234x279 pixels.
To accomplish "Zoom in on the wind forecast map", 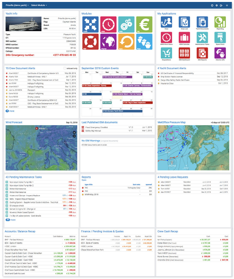I will (x=74, y=132).
